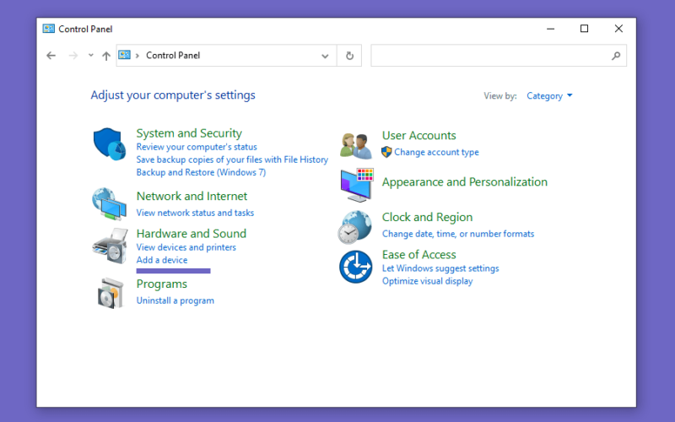Expand the recent locations chevron

(x=90, y=55)
